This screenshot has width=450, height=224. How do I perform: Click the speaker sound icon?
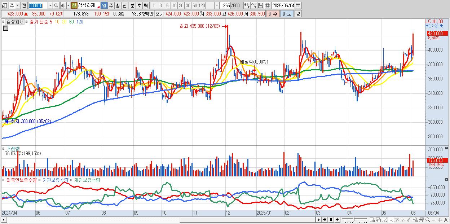[63, 6]
